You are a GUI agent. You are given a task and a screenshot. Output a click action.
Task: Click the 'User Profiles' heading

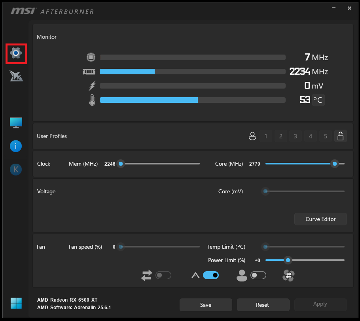click(52, 136)
